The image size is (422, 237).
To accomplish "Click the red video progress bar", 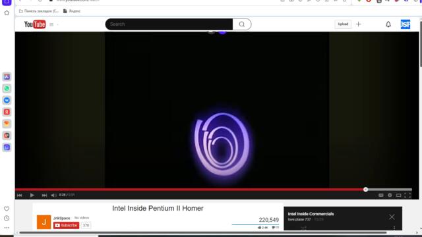I will [190, 190].
